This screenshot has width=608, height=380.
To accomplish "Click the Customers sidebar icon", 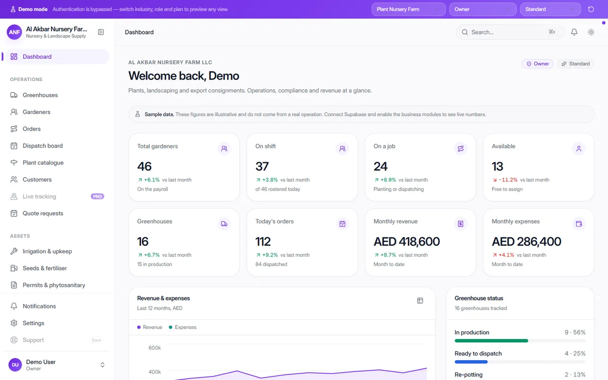I will (x=14, y=179).
